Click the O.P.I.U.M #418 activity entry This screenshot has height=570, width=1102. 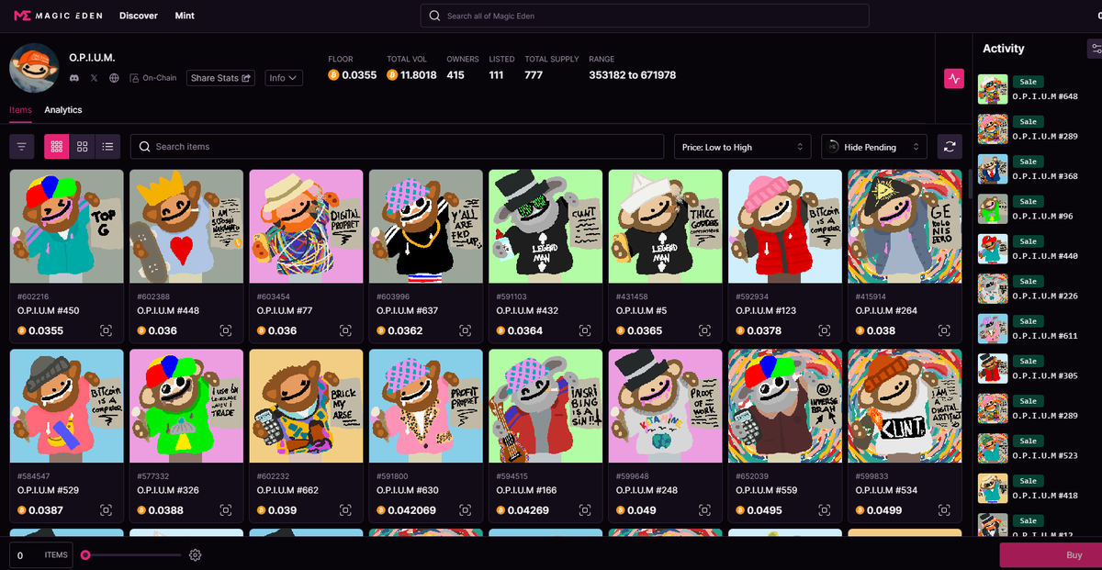coord(1038,488)
